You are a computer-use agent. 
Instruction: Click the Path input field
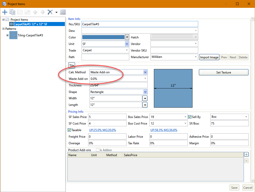[105, 57]
